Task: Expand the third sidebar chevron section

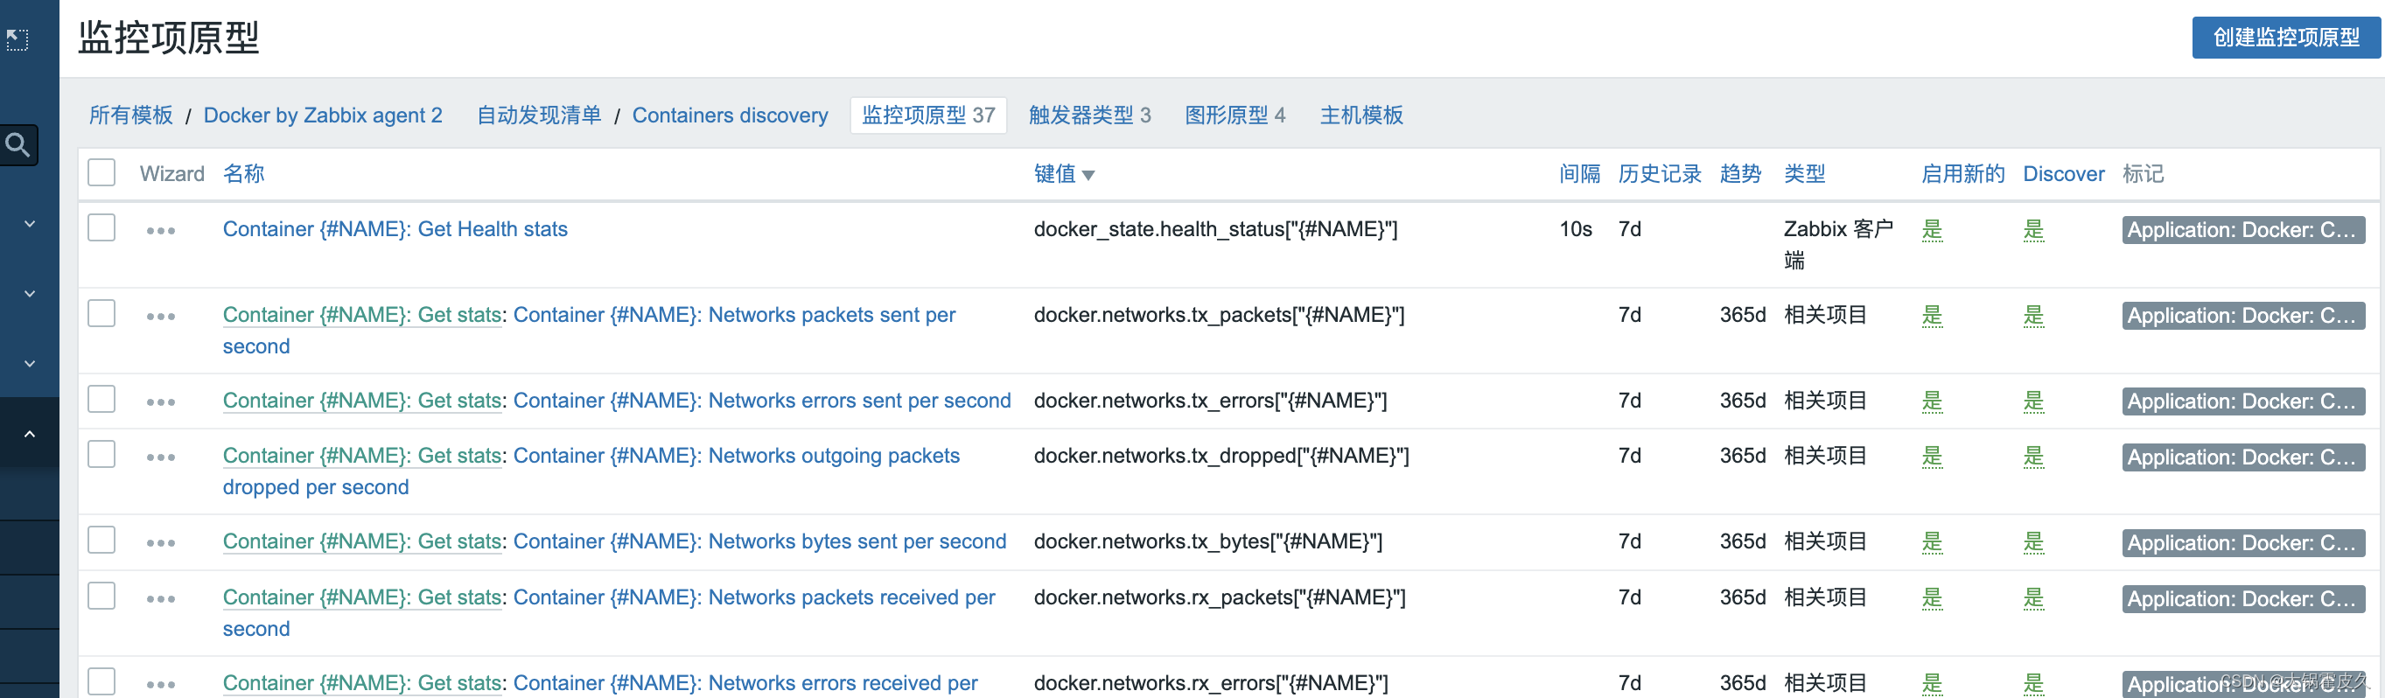Action: pyautogui.click(x=30, y=364)
